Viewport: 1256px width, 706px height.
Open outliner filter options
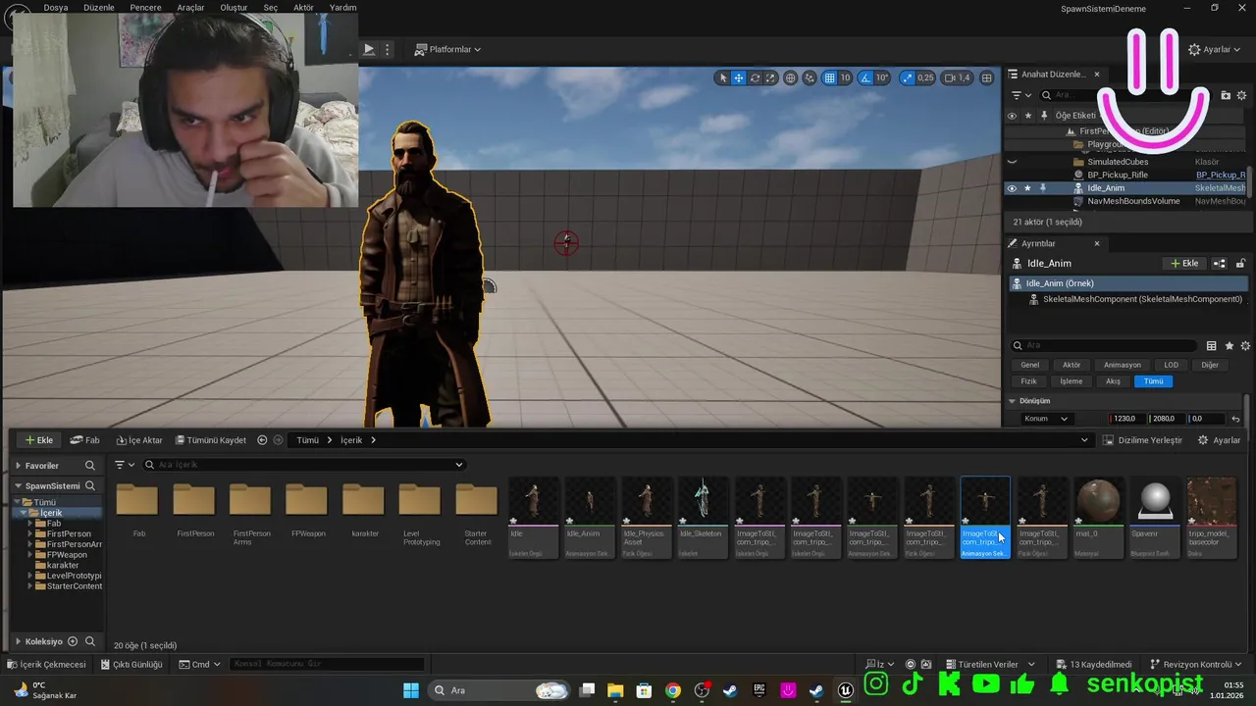[x=1020, y=95]
